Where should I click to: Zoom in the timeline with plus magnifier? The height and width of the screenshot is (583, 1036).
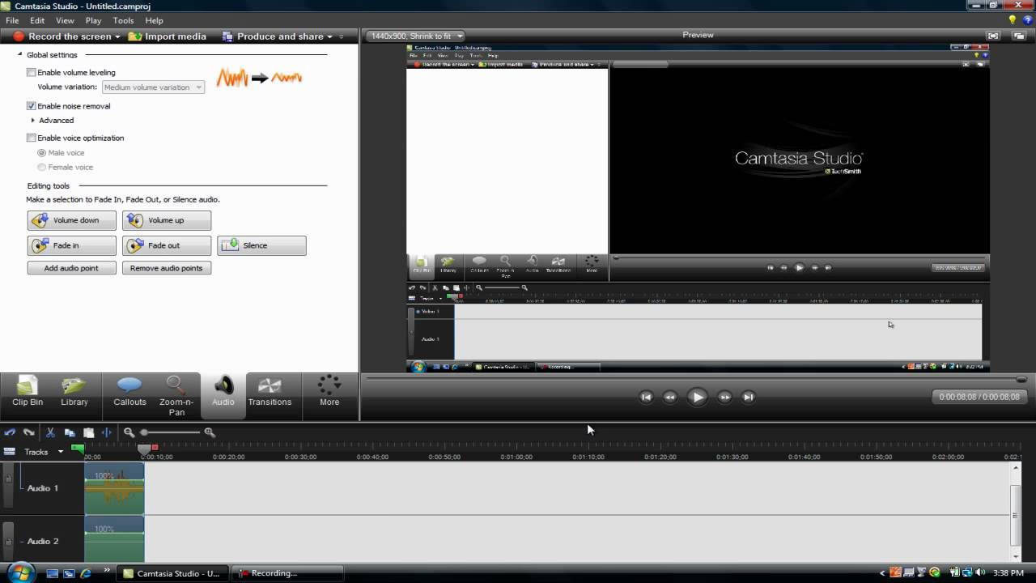pos(210,432)
